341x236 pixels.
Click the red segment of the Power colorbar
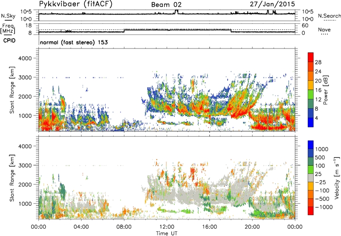pyautogui.click(x=311, y=57)
